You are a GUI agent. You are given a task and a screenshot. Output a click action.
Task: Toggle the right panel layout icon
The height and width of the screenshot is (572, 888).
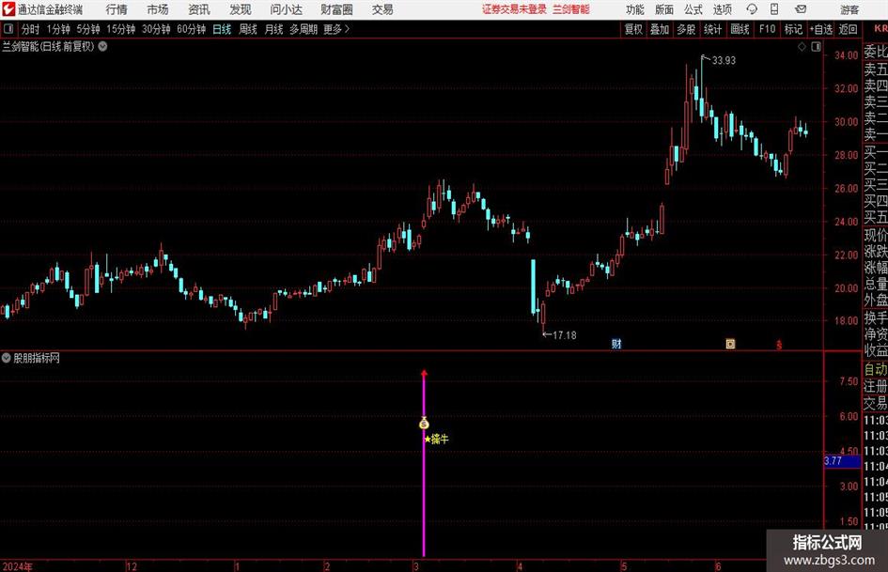click(x=816, y=47)
